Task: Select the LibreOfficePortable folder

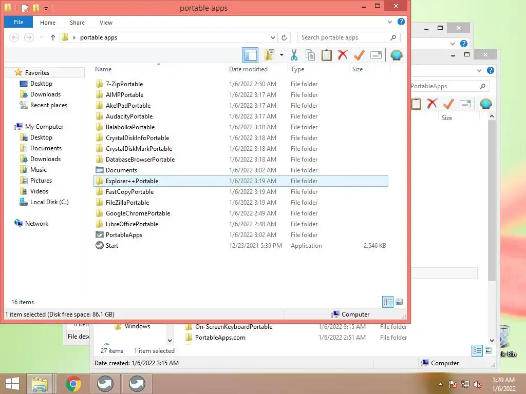Action: [132, 224]
